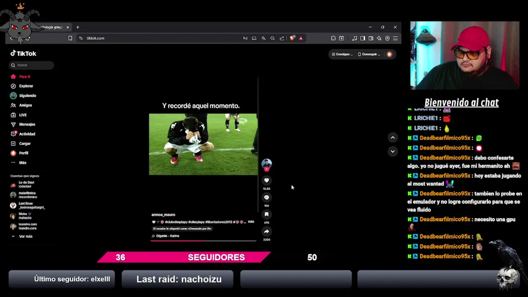This screenshot has height=297, width=528.
Task: Share the video with arrow icon
Action: tap(266, 231)
